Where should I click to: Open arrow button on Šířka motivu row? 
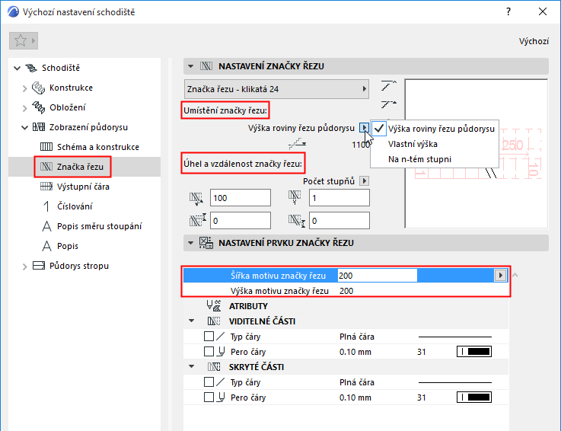500,276
